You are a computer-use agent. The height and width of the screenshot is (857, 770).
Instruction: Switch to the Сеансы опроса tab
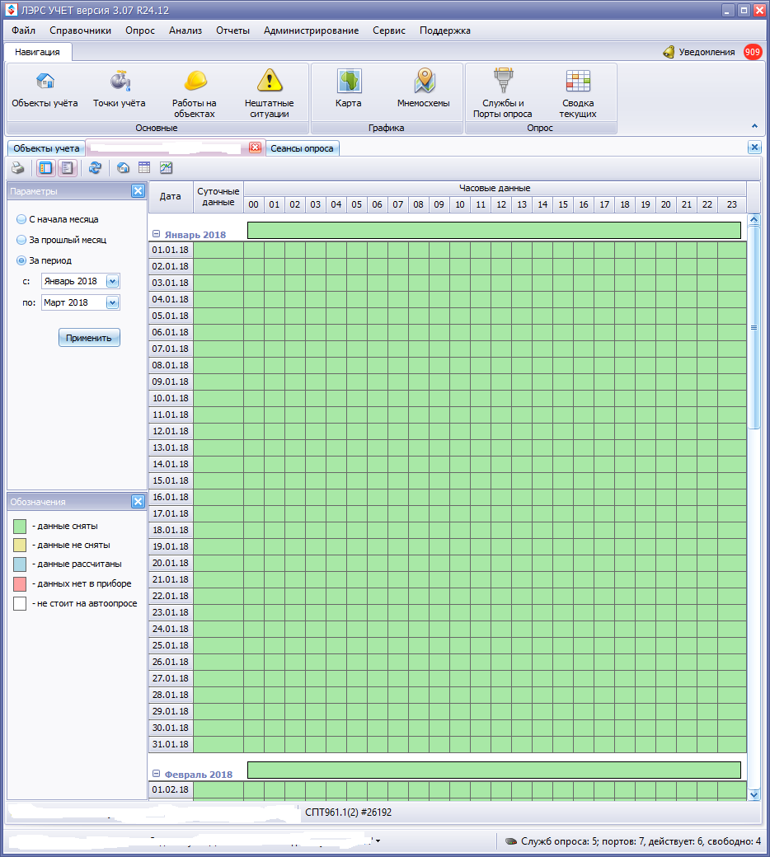302,148
